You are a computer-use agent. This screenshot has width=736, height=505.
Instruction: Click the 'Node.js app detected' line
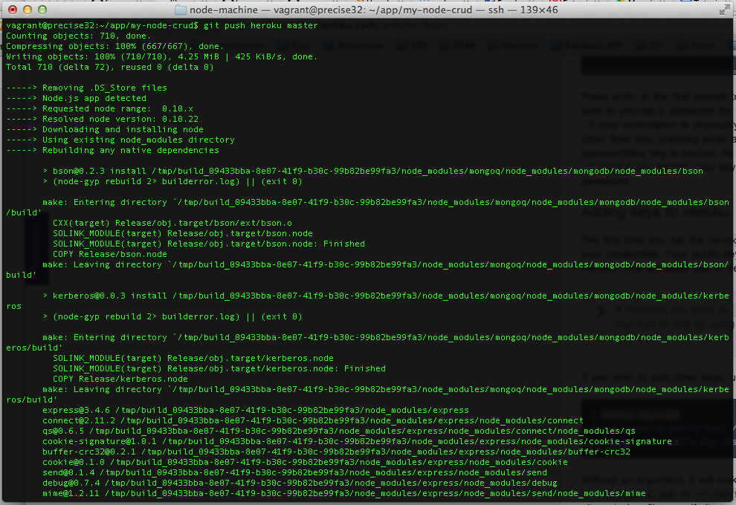coord(76,98)
